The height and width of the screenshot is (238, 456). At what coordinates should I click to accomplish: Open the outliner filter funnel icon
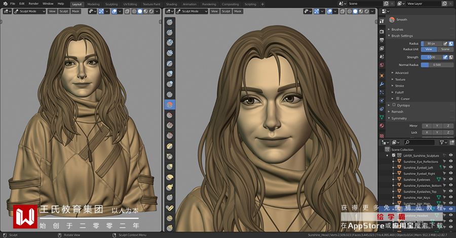coord(442,142)
